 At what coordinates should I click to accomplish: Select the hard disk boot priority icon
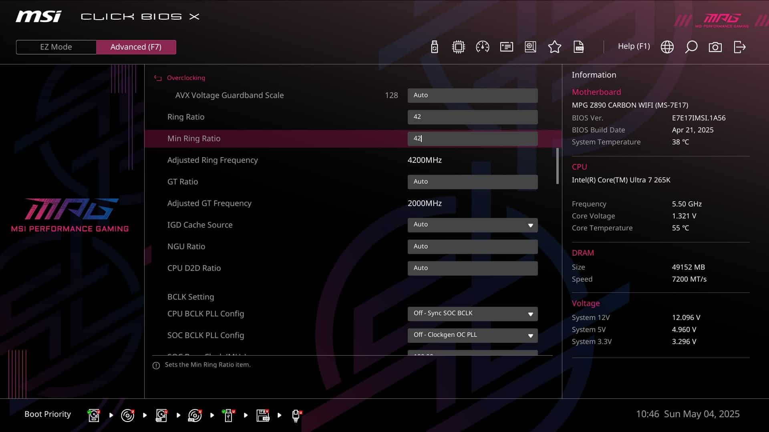(x=94, y=416)
